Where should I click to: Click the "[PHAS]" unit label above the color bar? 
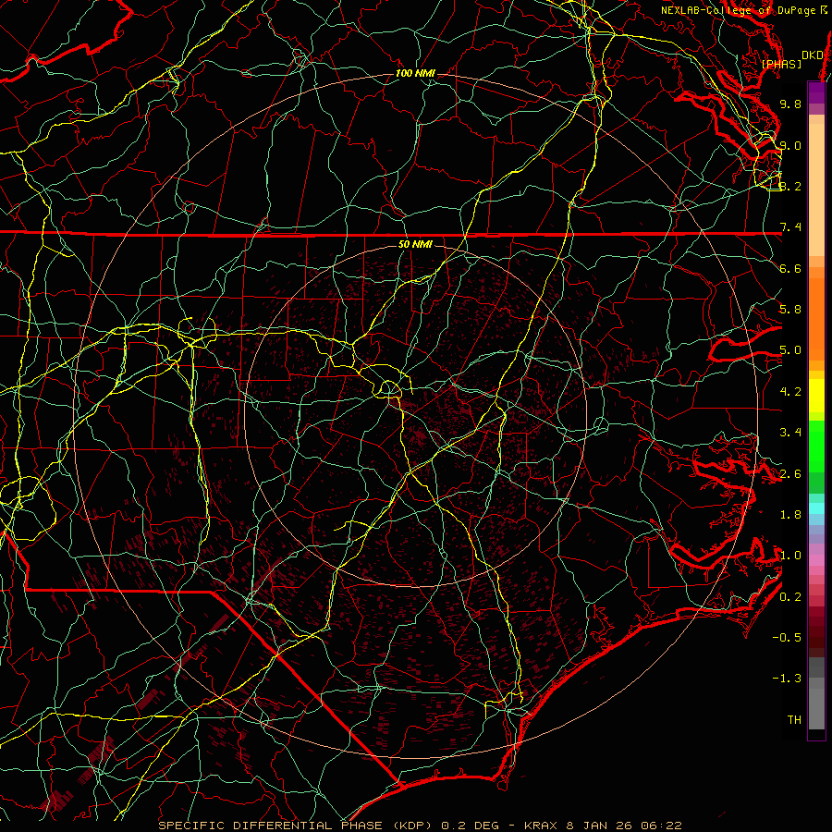click(x=781, y=64)
